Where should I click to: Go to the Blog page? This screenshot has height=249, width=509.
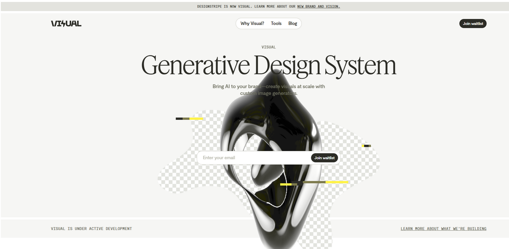click(x=293, y=23)
